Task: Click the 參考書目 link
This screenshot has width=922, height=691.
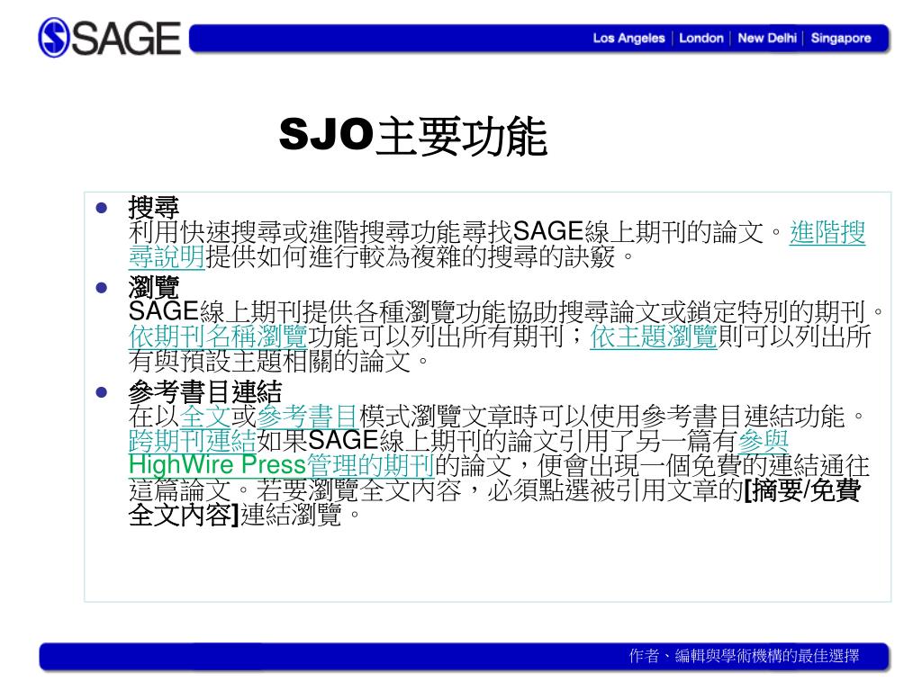Action: [x=307, y=416]
